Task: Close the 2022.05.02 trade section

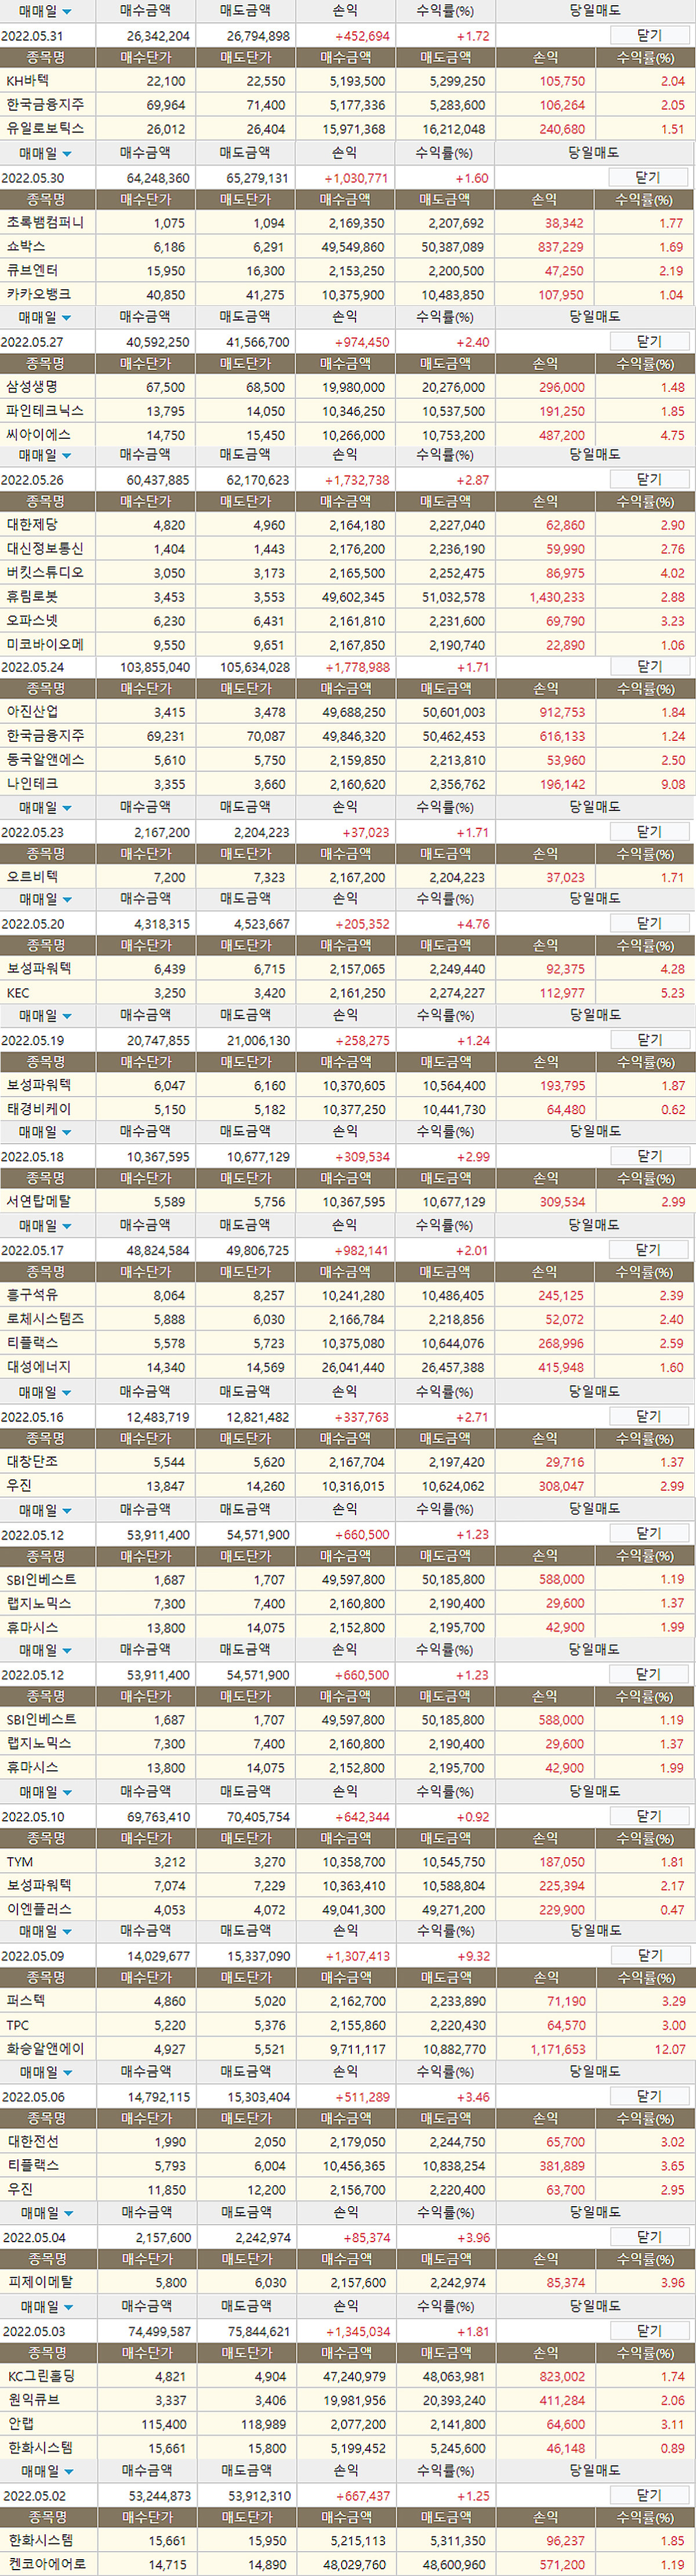Action: pos(648,2494)
